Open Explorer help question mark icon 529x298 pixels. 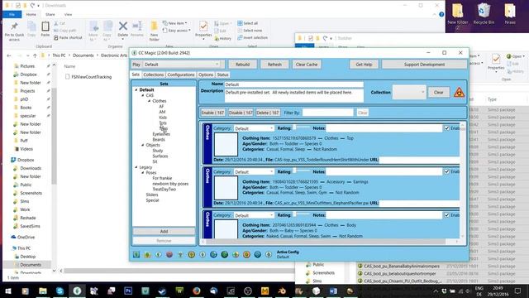(x=441, y=15)
